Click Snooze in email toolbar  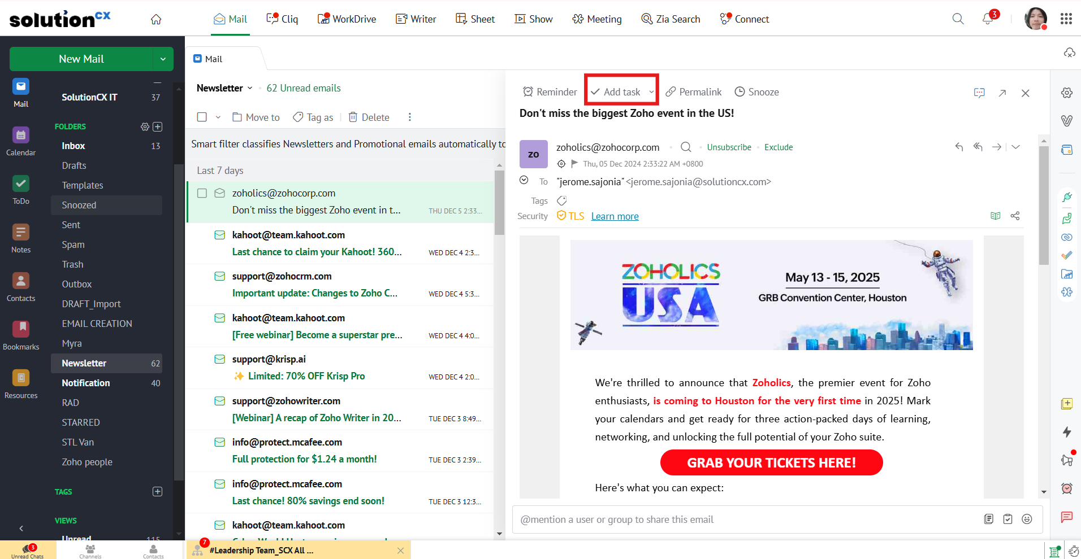(x=756, y=92)
